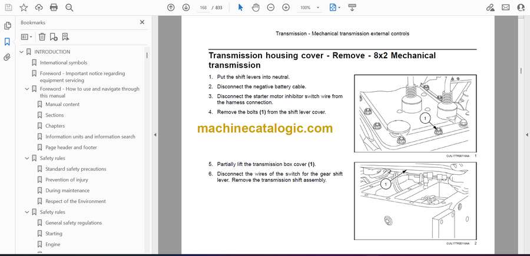
Task: Zoom in with plus button
Action: point(286,8)
